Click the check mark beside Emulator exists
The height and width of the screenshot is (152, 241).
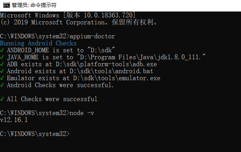point(2,78)
